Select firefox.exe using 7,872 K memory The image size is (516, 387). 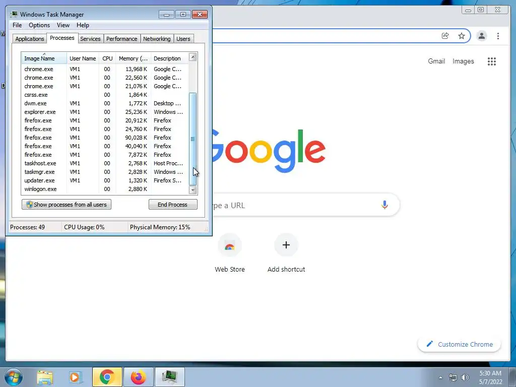[x=105, y=155]
